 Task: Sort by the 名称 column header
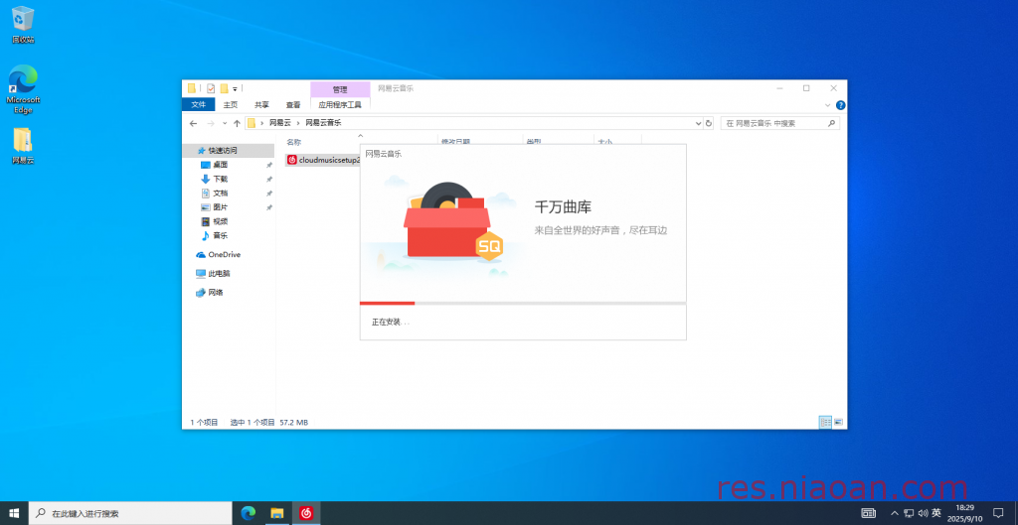point(294,142)
